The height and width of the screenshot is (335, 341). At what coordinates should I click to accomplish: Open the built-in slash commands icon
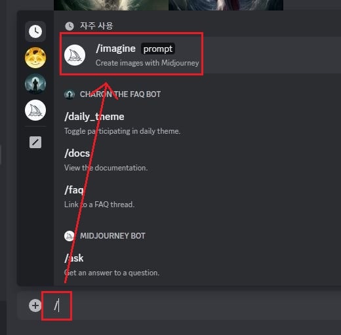coord(35,142)
